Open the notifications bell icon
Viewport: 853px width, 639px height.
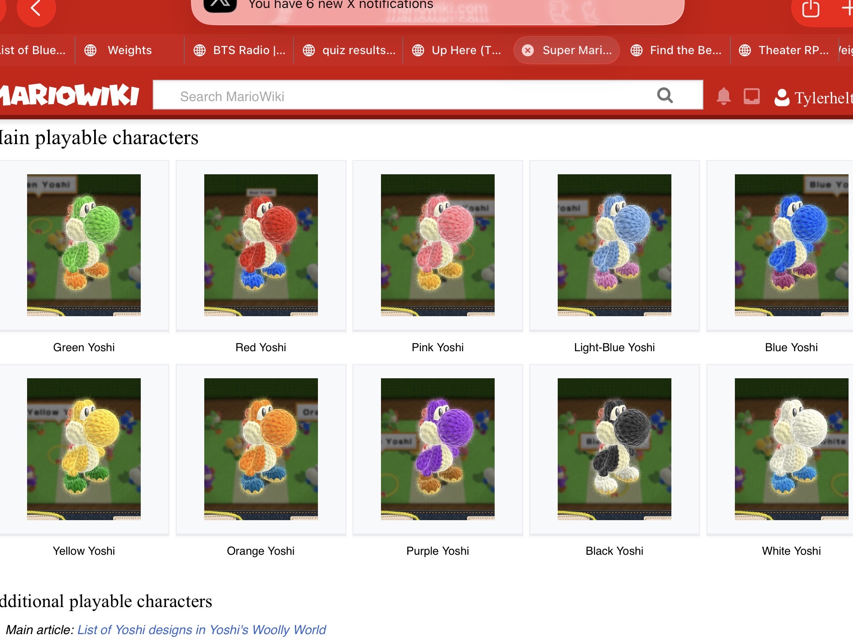723,96
